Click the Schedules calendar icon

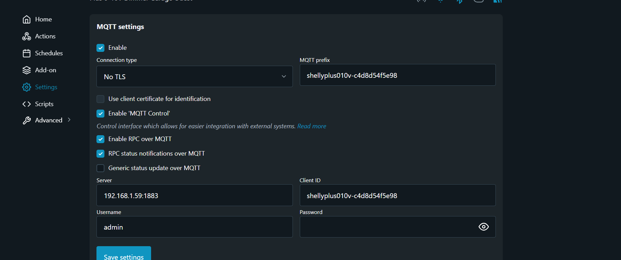tap(27, 53)
